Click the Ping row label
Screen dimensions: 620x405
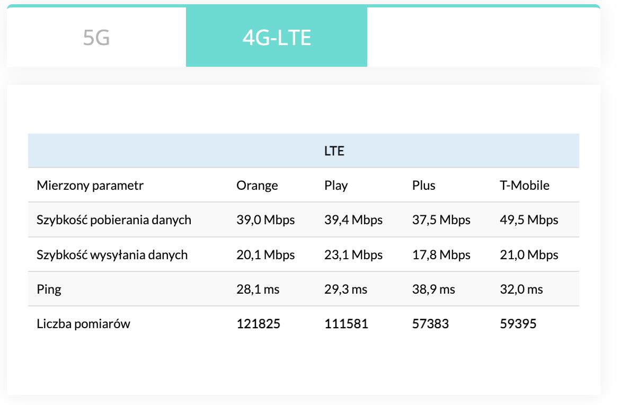click(49, 289)
